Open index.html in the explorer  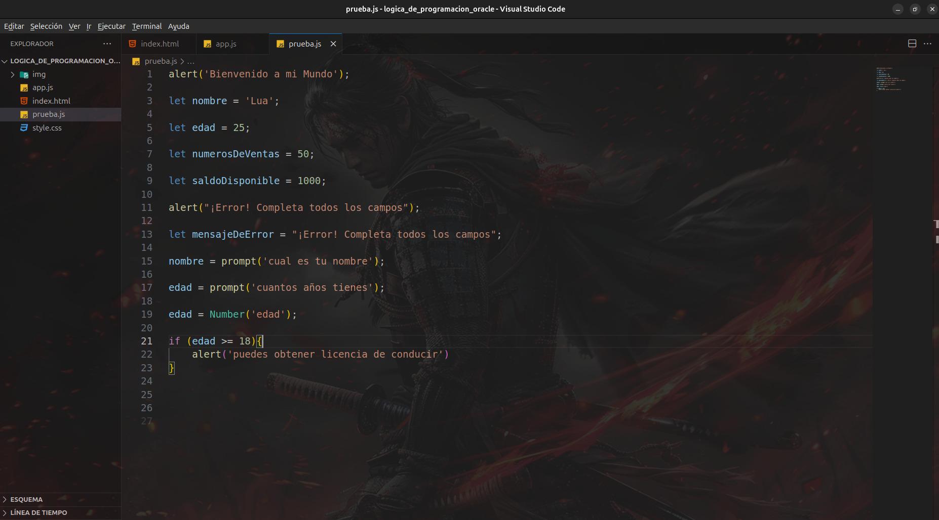tap(61, 101)
